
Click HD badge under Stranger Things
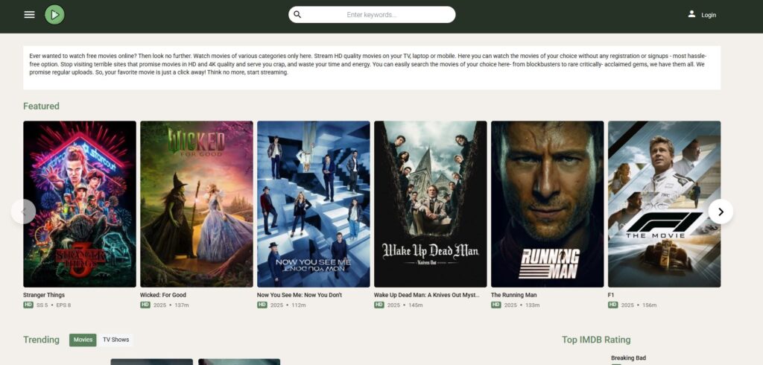click(28, 305)
